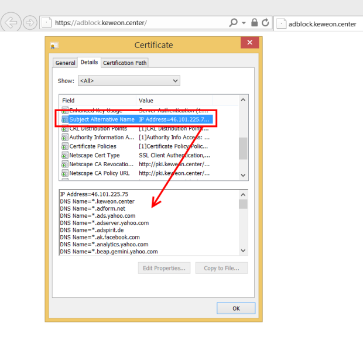Screen dimensions: 363x340
Task: Click the browser Back arrow button
Action: click(x=12, y=23)
